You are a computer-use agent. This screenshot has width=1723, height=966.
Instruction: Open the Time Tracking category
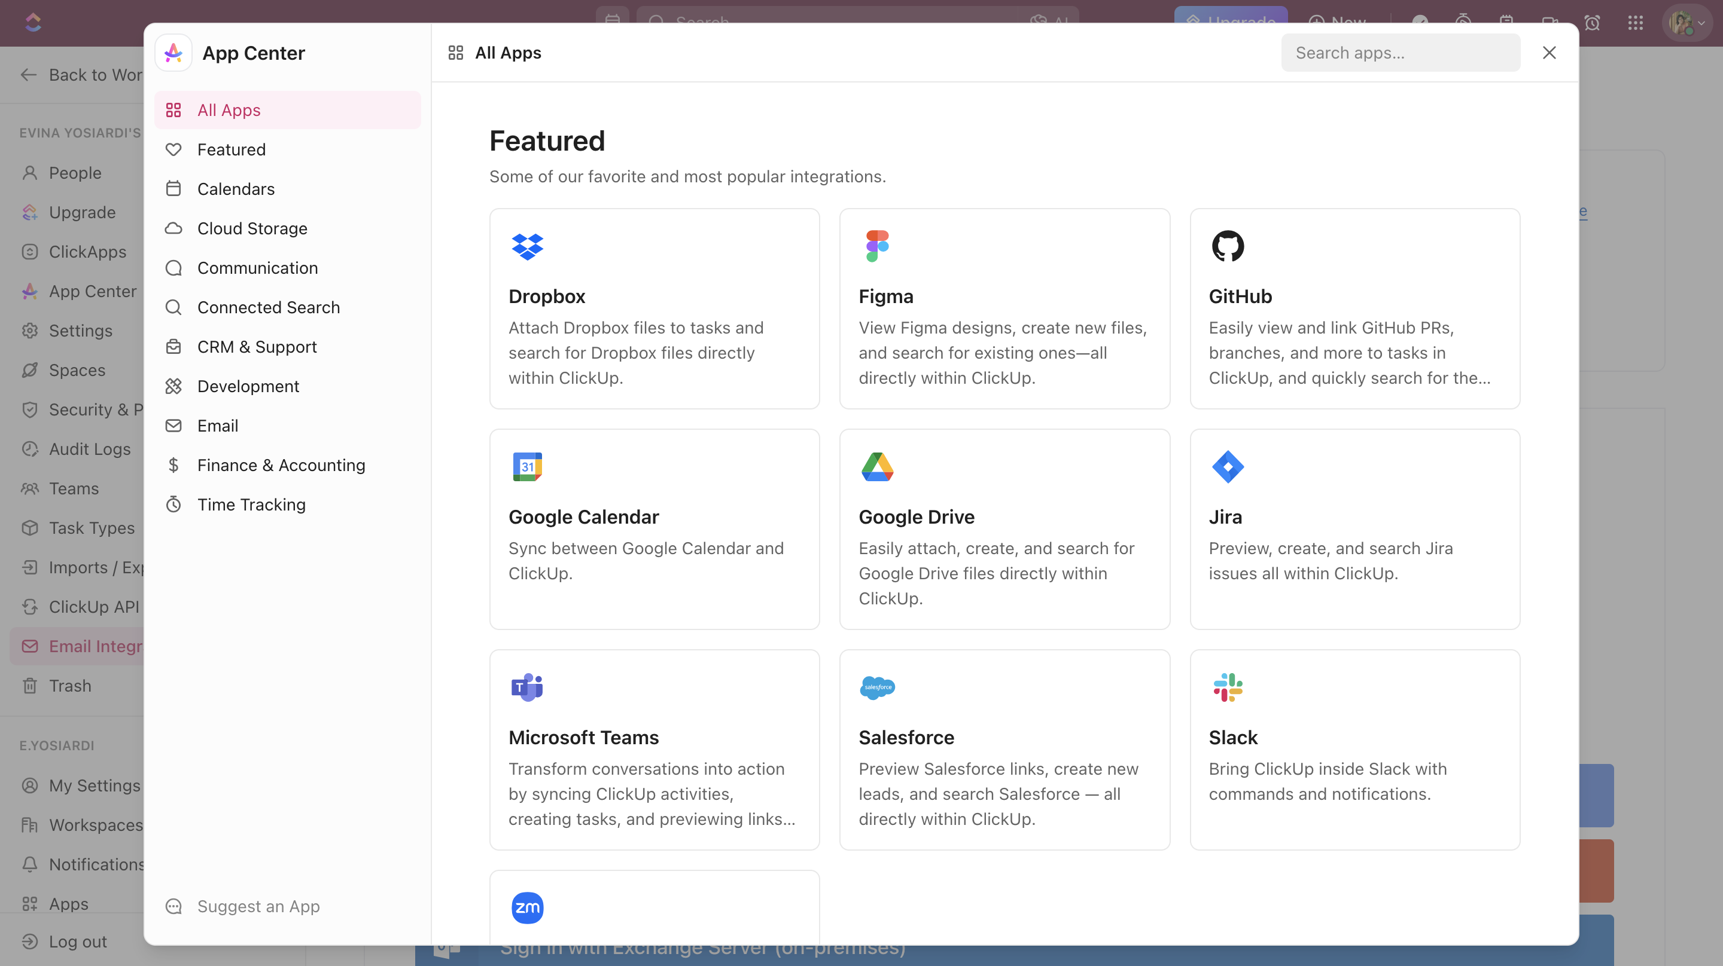point(288,505)
